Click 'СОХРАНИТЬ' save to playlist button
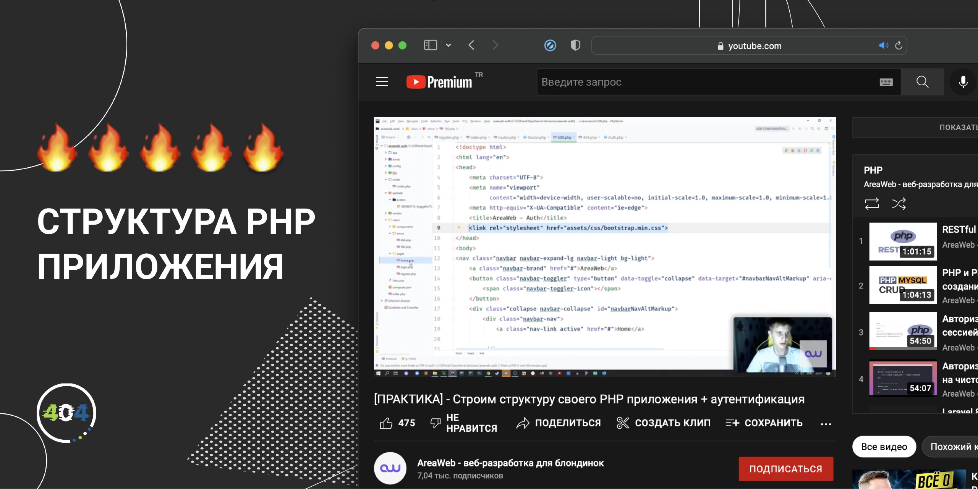The width and height of the screenshot is (978, 489). [x=764, y=423]
